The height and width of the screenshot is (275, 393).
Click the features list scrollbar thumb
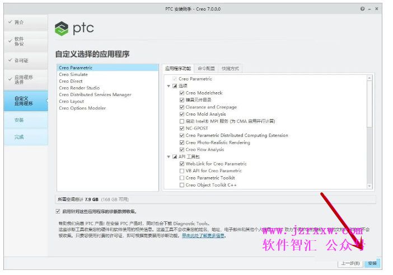369,104
